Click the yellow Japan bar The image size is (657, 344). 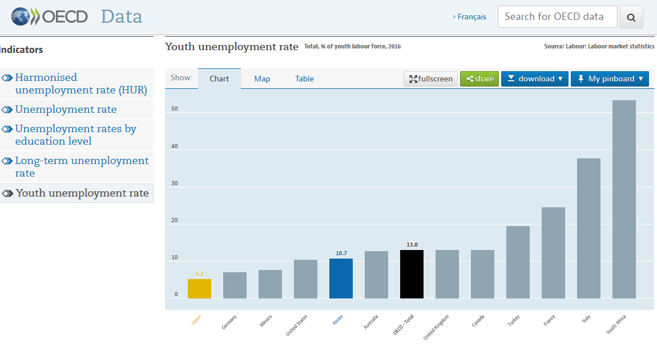coord(199,289)
